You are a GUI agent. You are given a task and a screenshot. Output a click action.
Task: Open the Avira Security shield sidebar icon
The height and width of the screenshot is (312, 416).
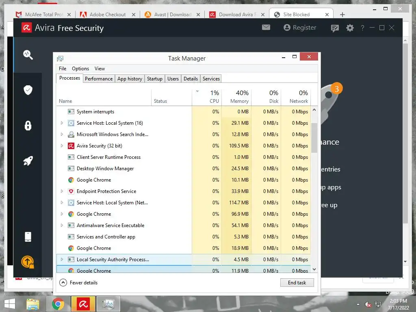coord(28,90)
